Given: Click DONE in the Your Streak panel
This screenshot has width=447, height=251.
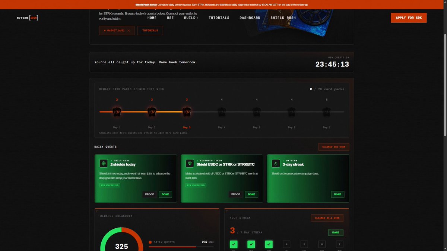Looking at the screenshot, I should (336, 232).
